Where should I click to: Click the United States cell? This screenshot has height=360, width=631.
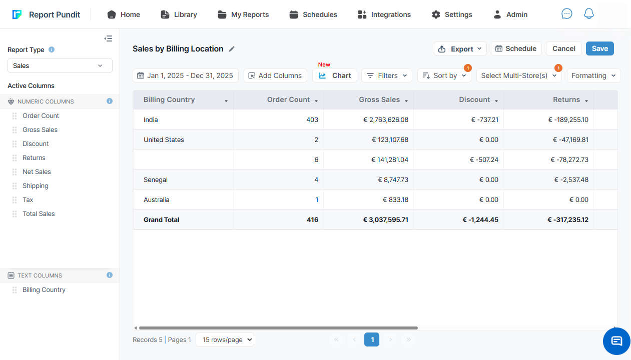point(183,139)
